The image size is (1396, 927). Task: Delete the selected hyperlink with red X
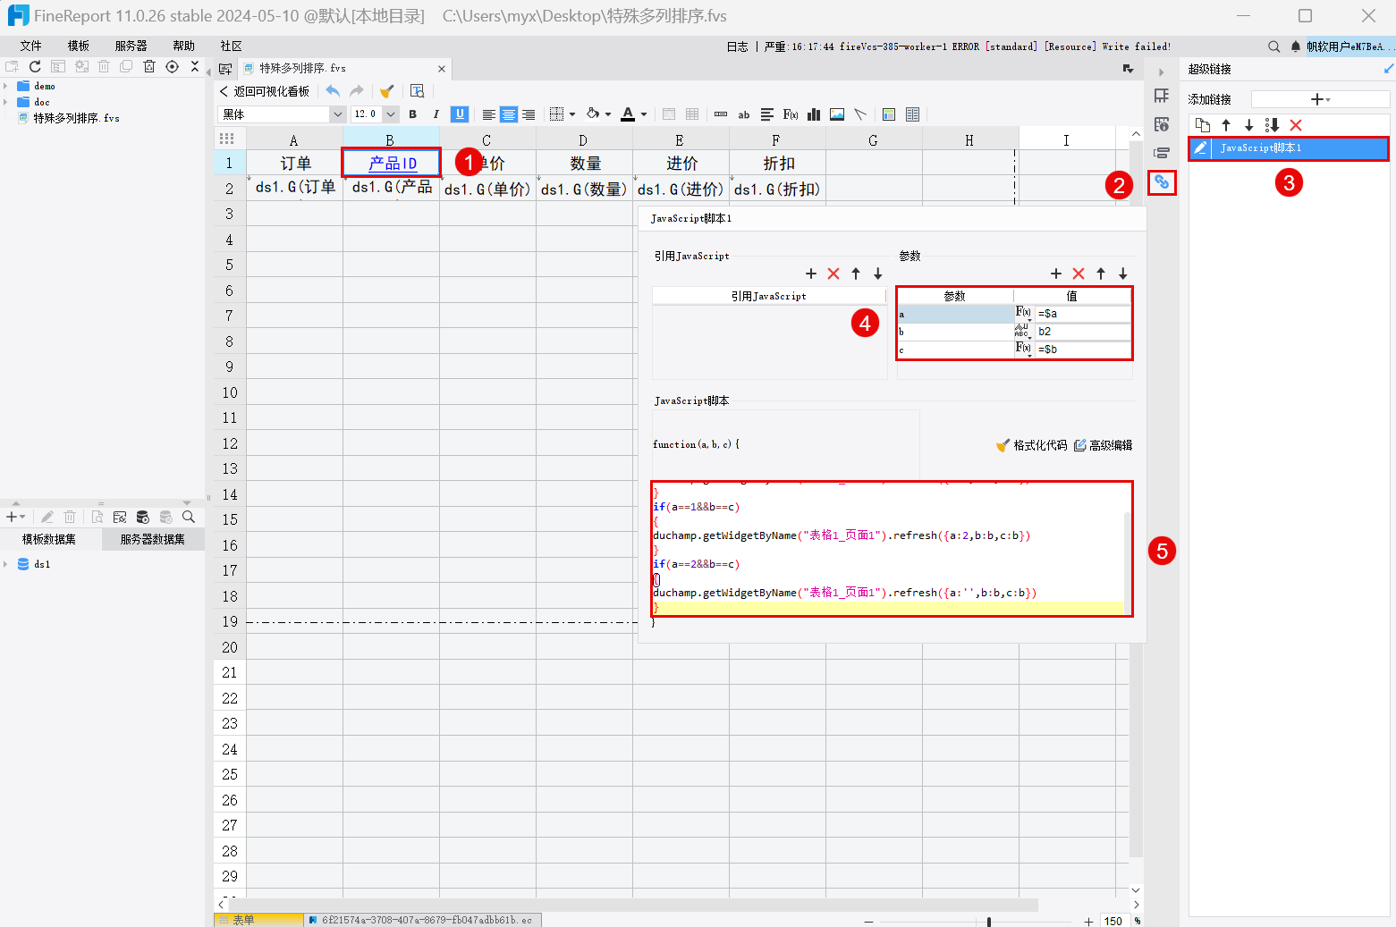point(1296,125)
